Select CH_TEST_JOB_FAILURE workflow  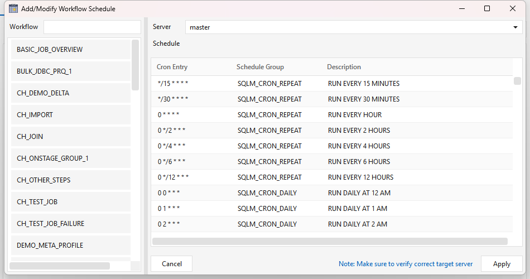71,224
